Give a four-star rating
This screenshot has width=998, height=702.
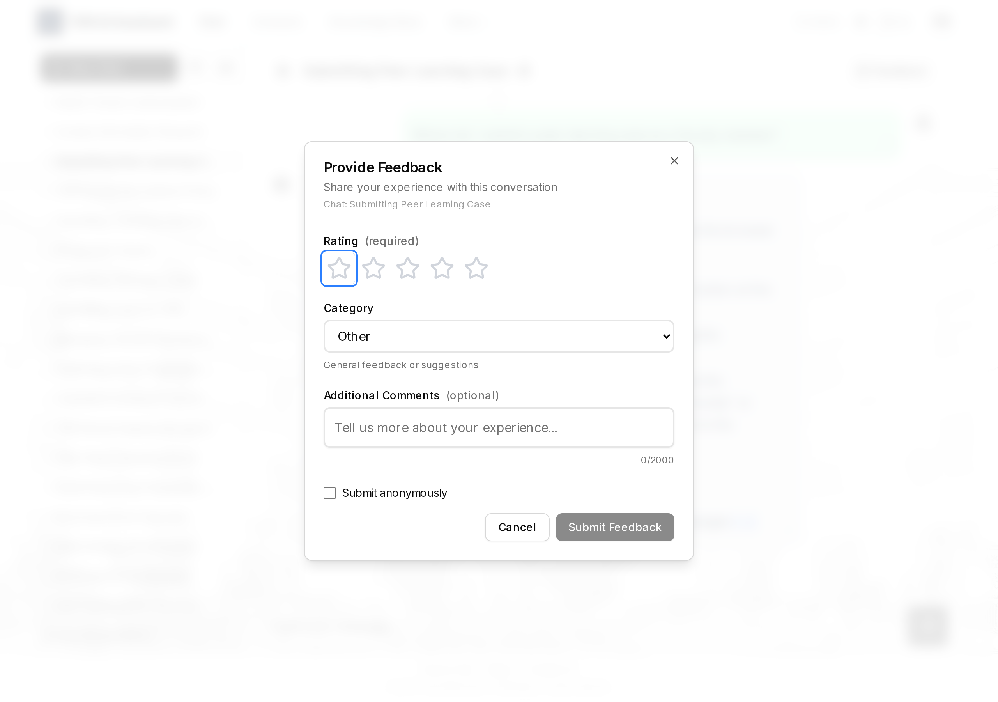pos(442,268)
